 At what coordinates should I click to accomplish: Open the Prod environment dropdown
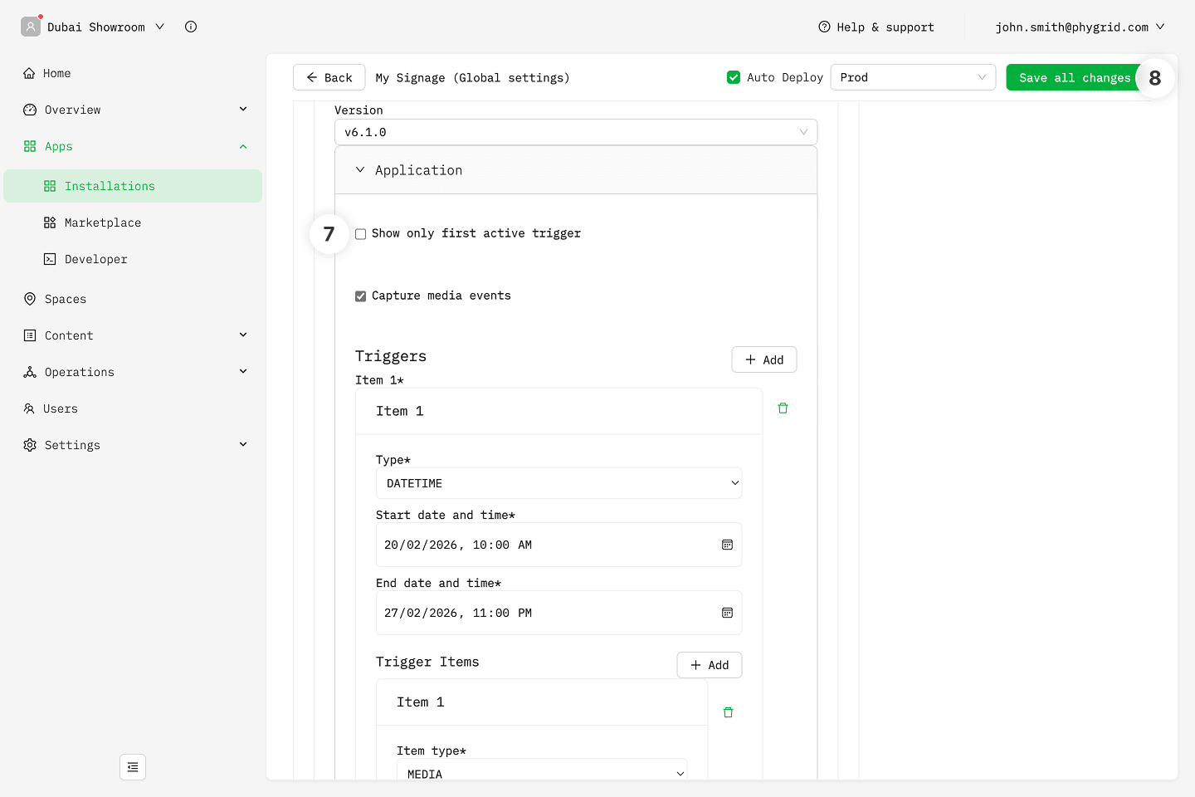point(912,77)
